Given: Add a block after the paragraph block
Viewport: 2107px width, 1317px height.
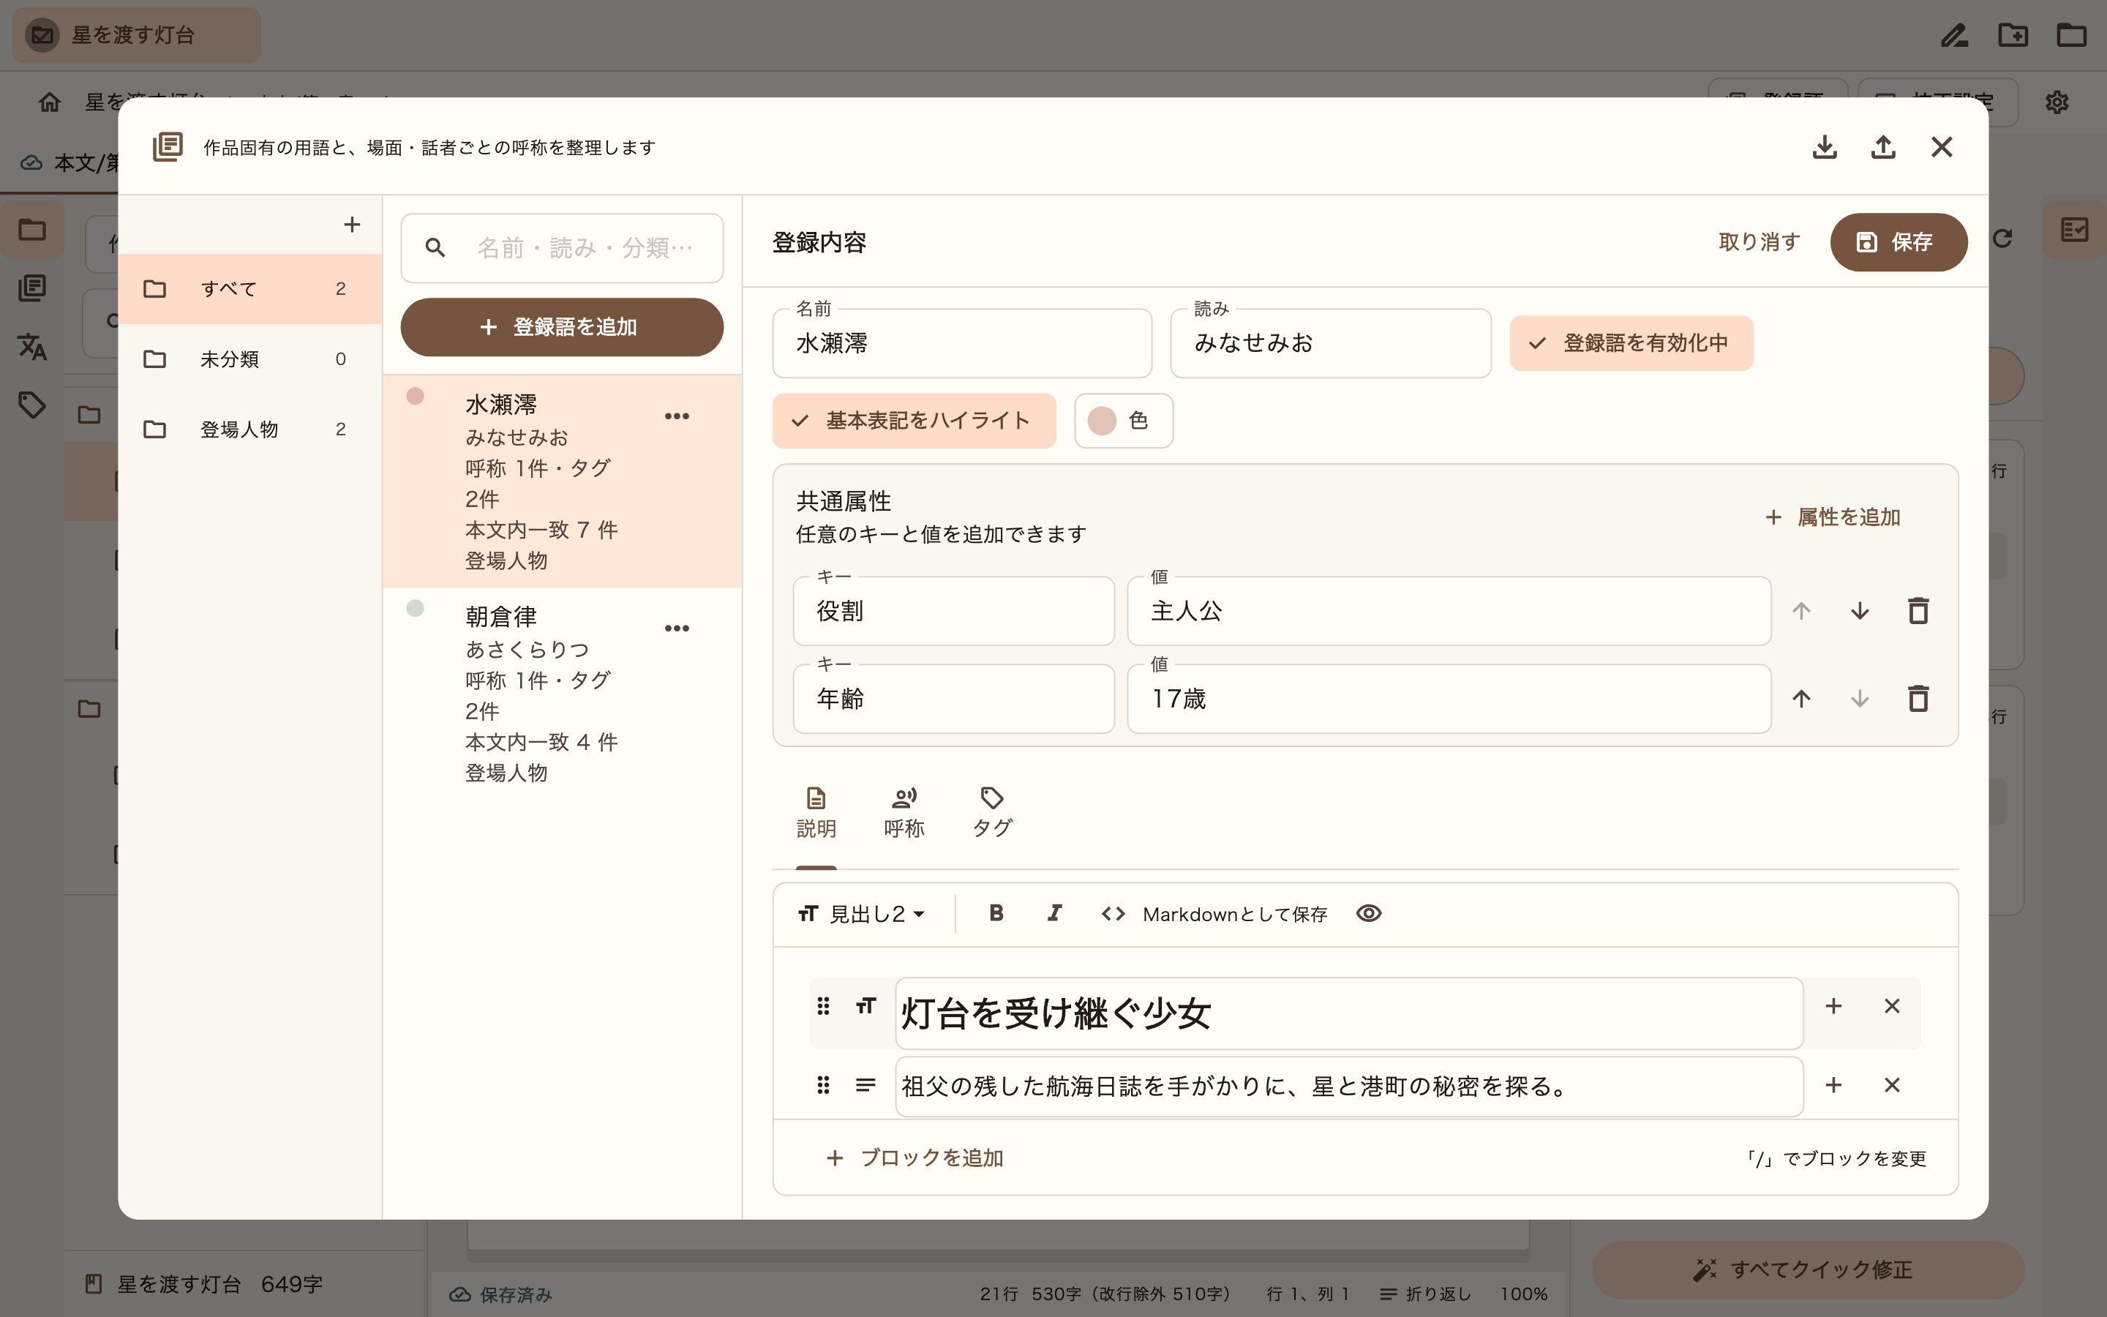Looking at the screenshot, I should coord(1833,1085).
